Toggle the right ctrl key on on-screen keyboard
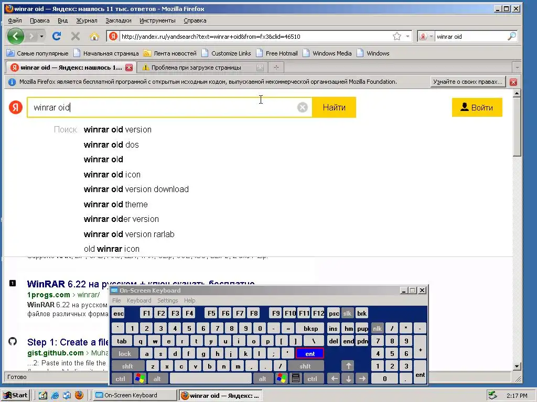The image size is (537, 402). point(312,379)
